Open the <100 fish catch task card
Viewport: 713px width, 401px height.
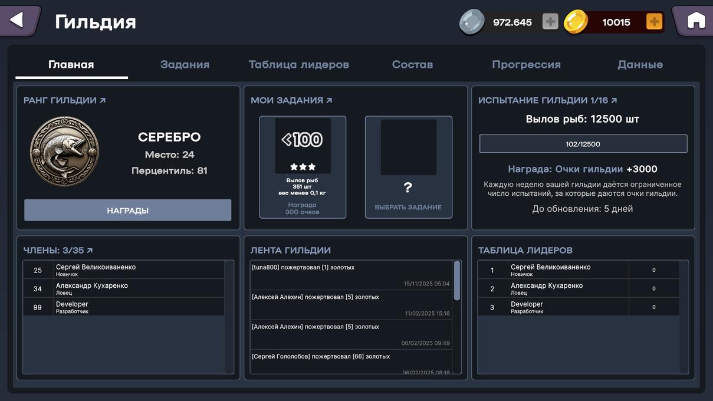click(303, 167)
